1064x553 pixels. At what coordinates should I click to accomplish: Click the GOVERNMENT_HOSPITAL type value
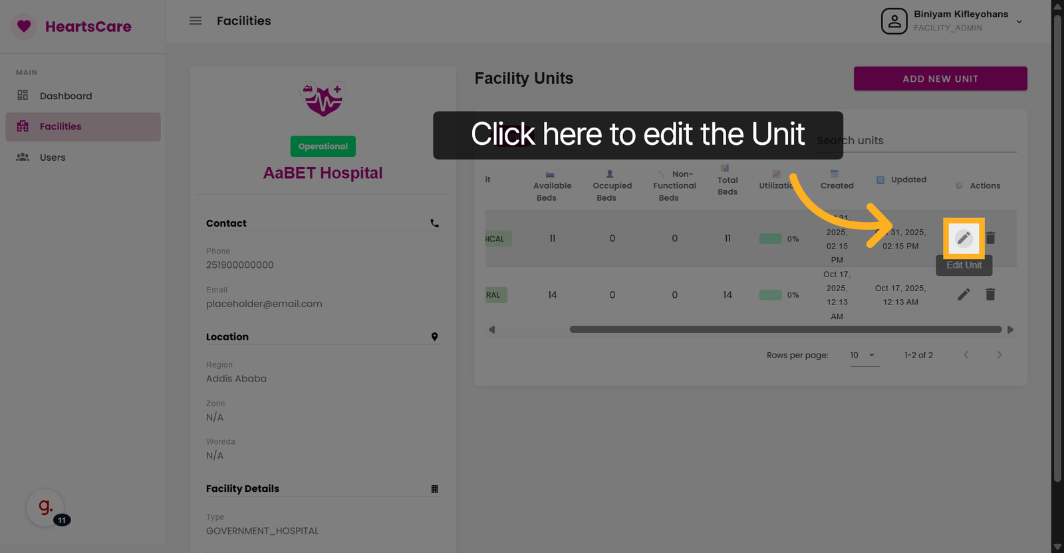coord(263,531)
